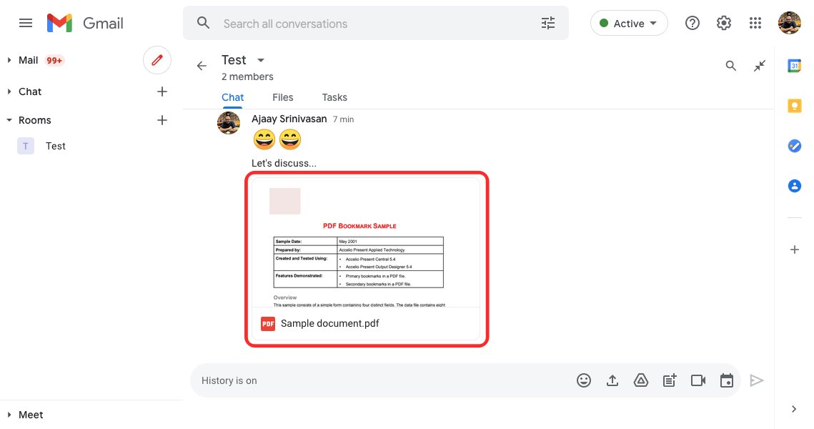Viewport: 814px width, 429px height.
Task: Create a new document from message bar
Action: (x=670, y=380)
